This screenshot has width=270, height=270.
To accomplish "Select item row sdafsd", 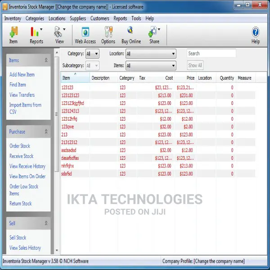I will coord(158,174).
